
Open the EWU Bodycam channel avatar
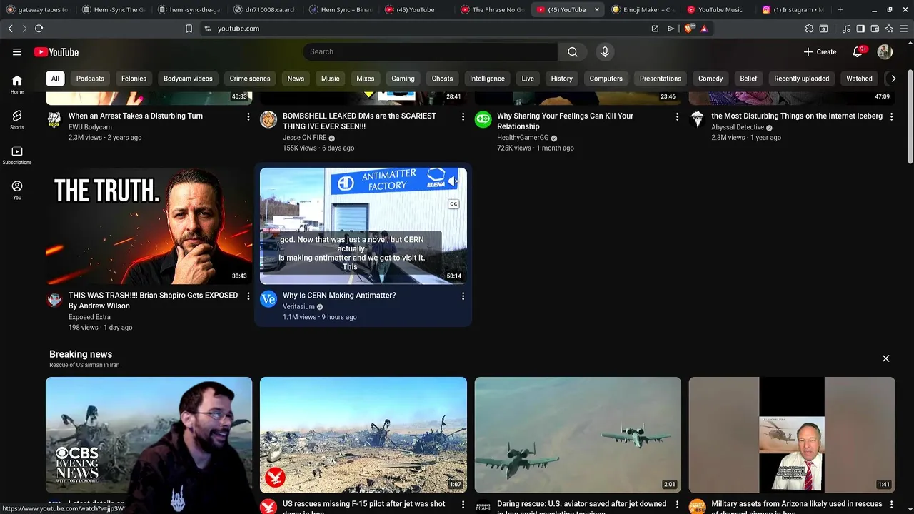(x=54, y=119)
